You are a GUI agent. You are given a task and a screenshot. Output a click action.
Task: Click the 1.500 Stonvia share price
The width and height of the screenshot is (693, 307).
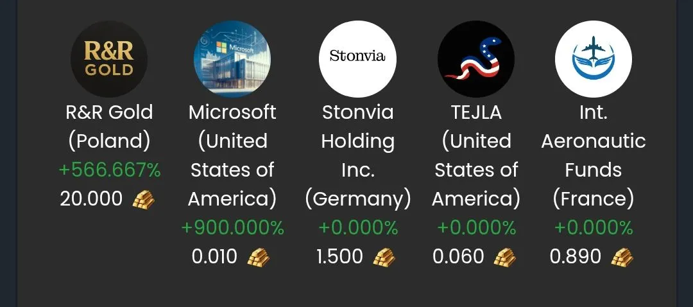click(340, 256)
